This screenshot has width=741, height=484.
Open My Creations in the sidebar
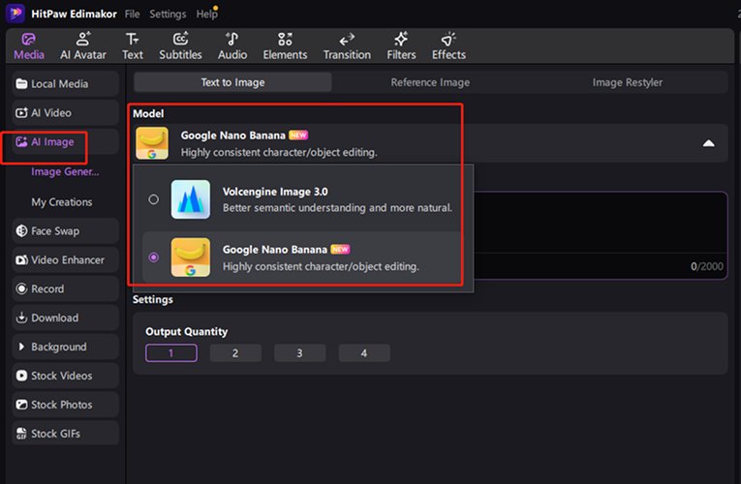point(62,202)
